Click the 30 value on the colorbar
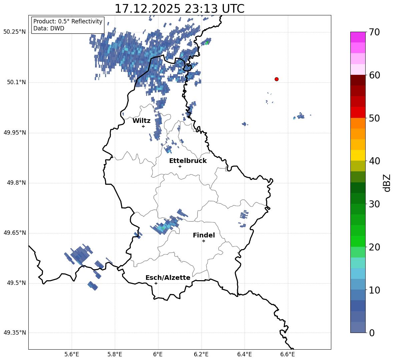The image size is (395, 361). point(374,204)
